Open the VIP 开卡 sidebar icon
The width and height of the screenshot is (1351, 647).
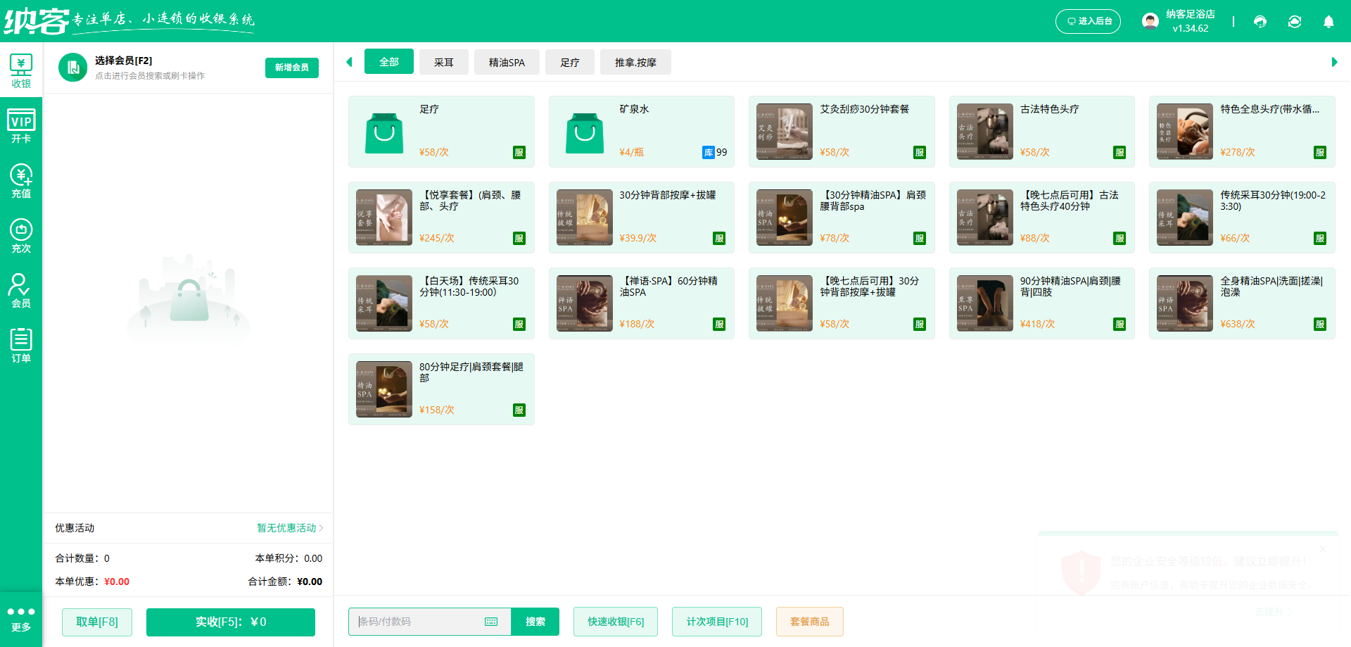(x=21, y=126)
